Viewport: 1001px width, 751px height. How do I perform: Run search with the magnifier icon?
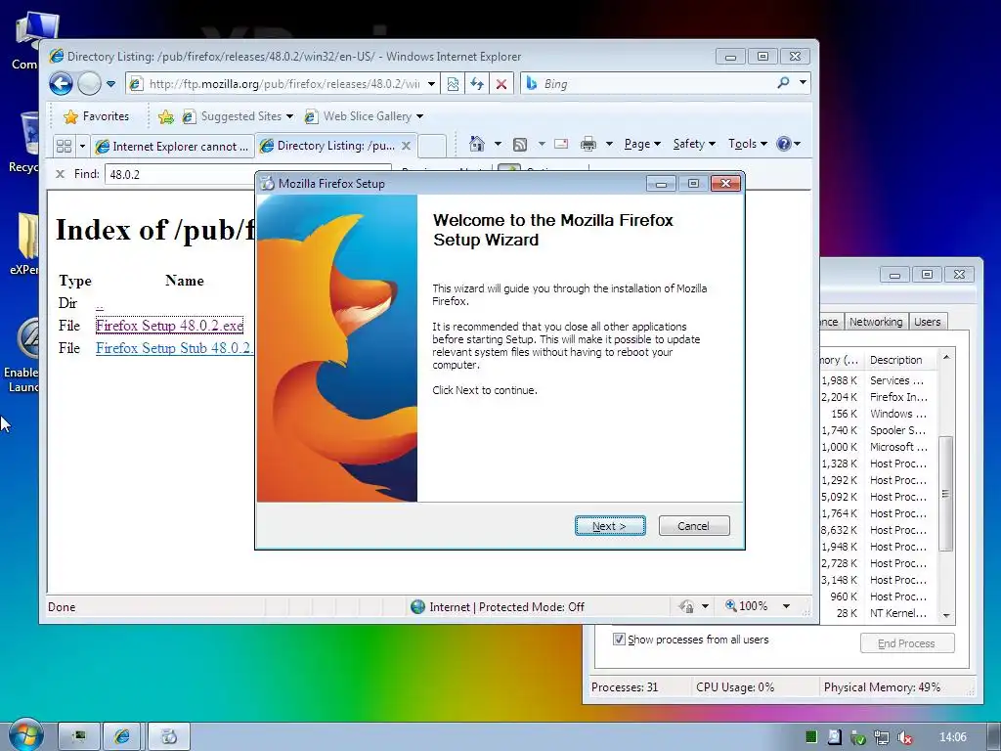click(x=783, y=82)
